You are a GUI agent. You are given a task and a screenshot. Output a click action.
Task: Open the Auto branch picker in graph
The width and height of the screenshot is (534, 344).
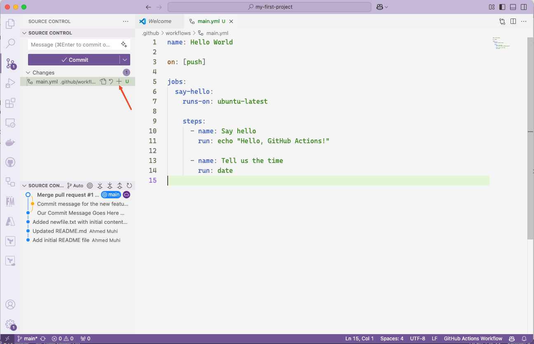tap(75, 186)
